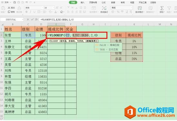Switch to the 云服务 tab

click(x=153, y=2)
